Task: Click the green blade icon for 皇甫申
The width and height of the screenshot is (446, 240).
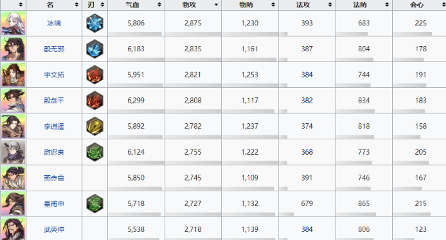Action: [95, 203]
